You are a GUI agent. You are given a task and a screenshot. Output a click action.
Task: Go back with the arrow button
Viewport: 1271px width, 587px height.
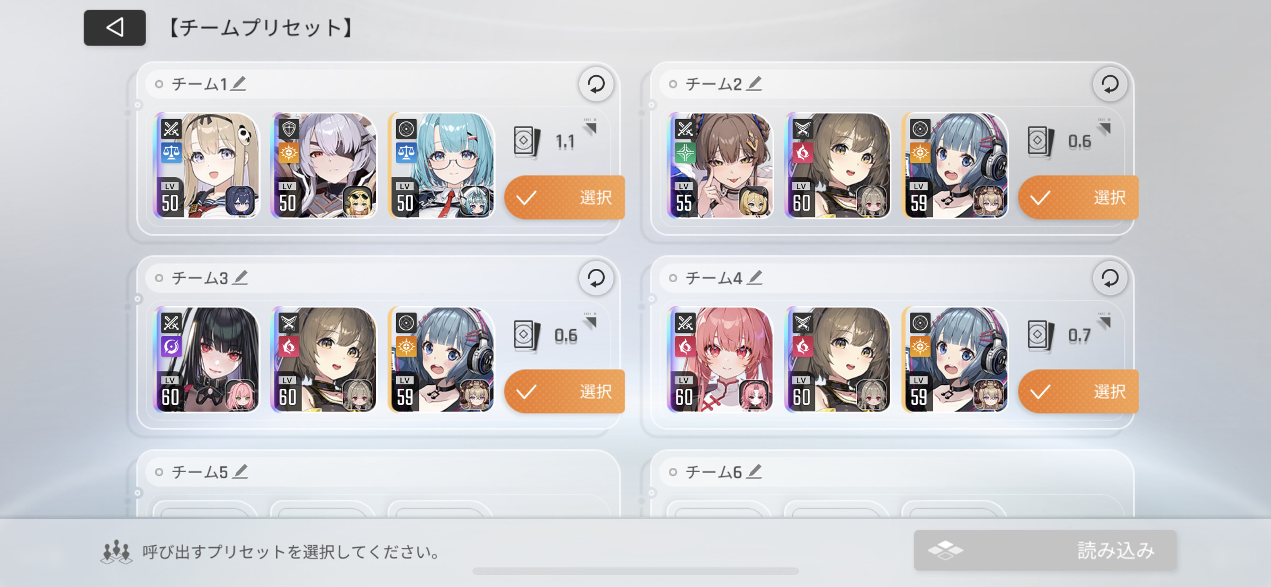(114, 28)
